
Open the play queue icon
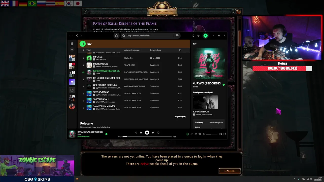(x=196, y=134)
